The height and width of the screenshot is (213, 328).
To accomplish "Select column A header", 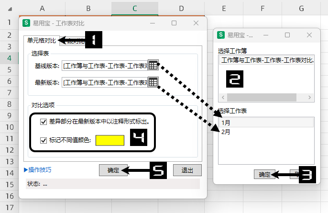I will click(42, 9).
